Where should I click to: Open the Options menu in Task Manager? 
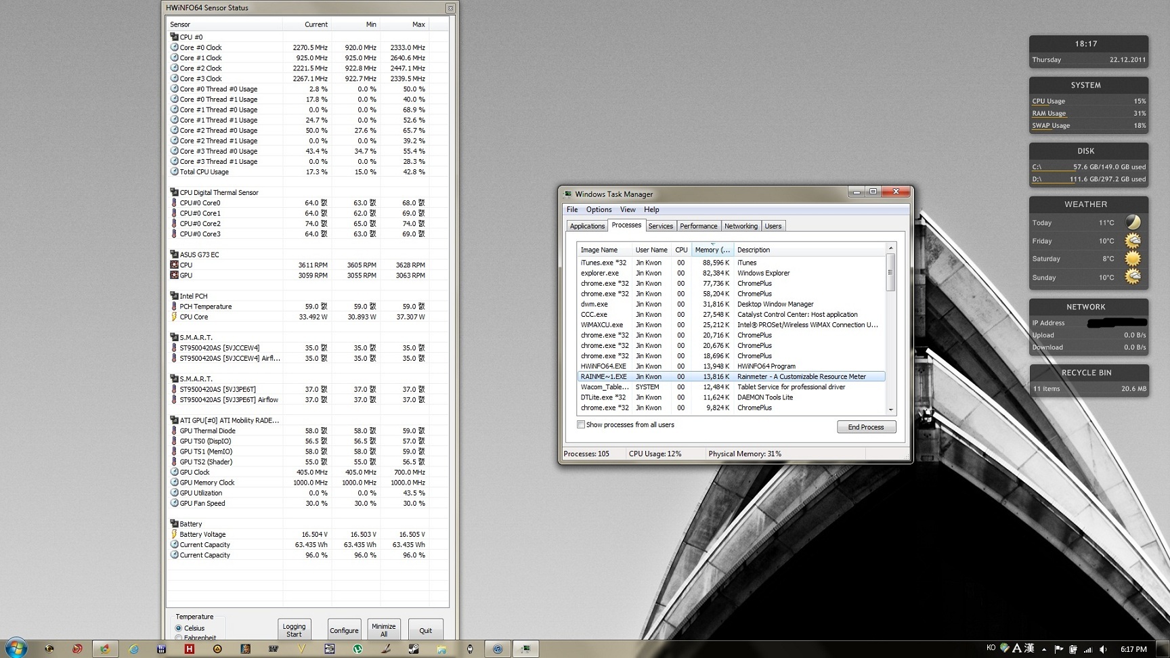599,210
